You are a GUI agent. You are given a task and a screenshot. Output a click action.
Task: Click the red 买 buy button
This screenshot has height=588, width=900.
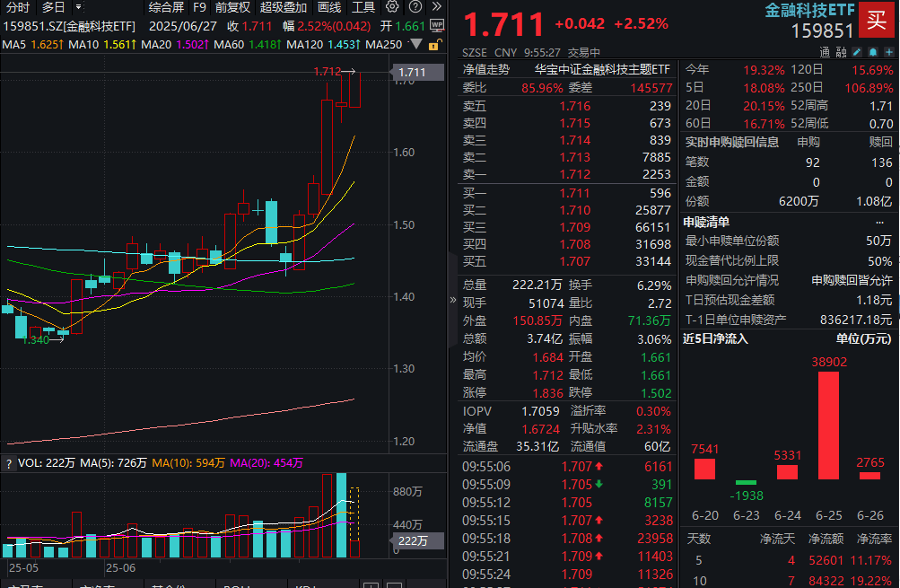(877, 20)
